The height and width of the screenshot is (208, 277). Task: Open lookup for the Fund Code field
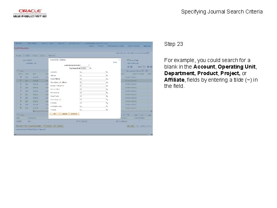point(107,96)
